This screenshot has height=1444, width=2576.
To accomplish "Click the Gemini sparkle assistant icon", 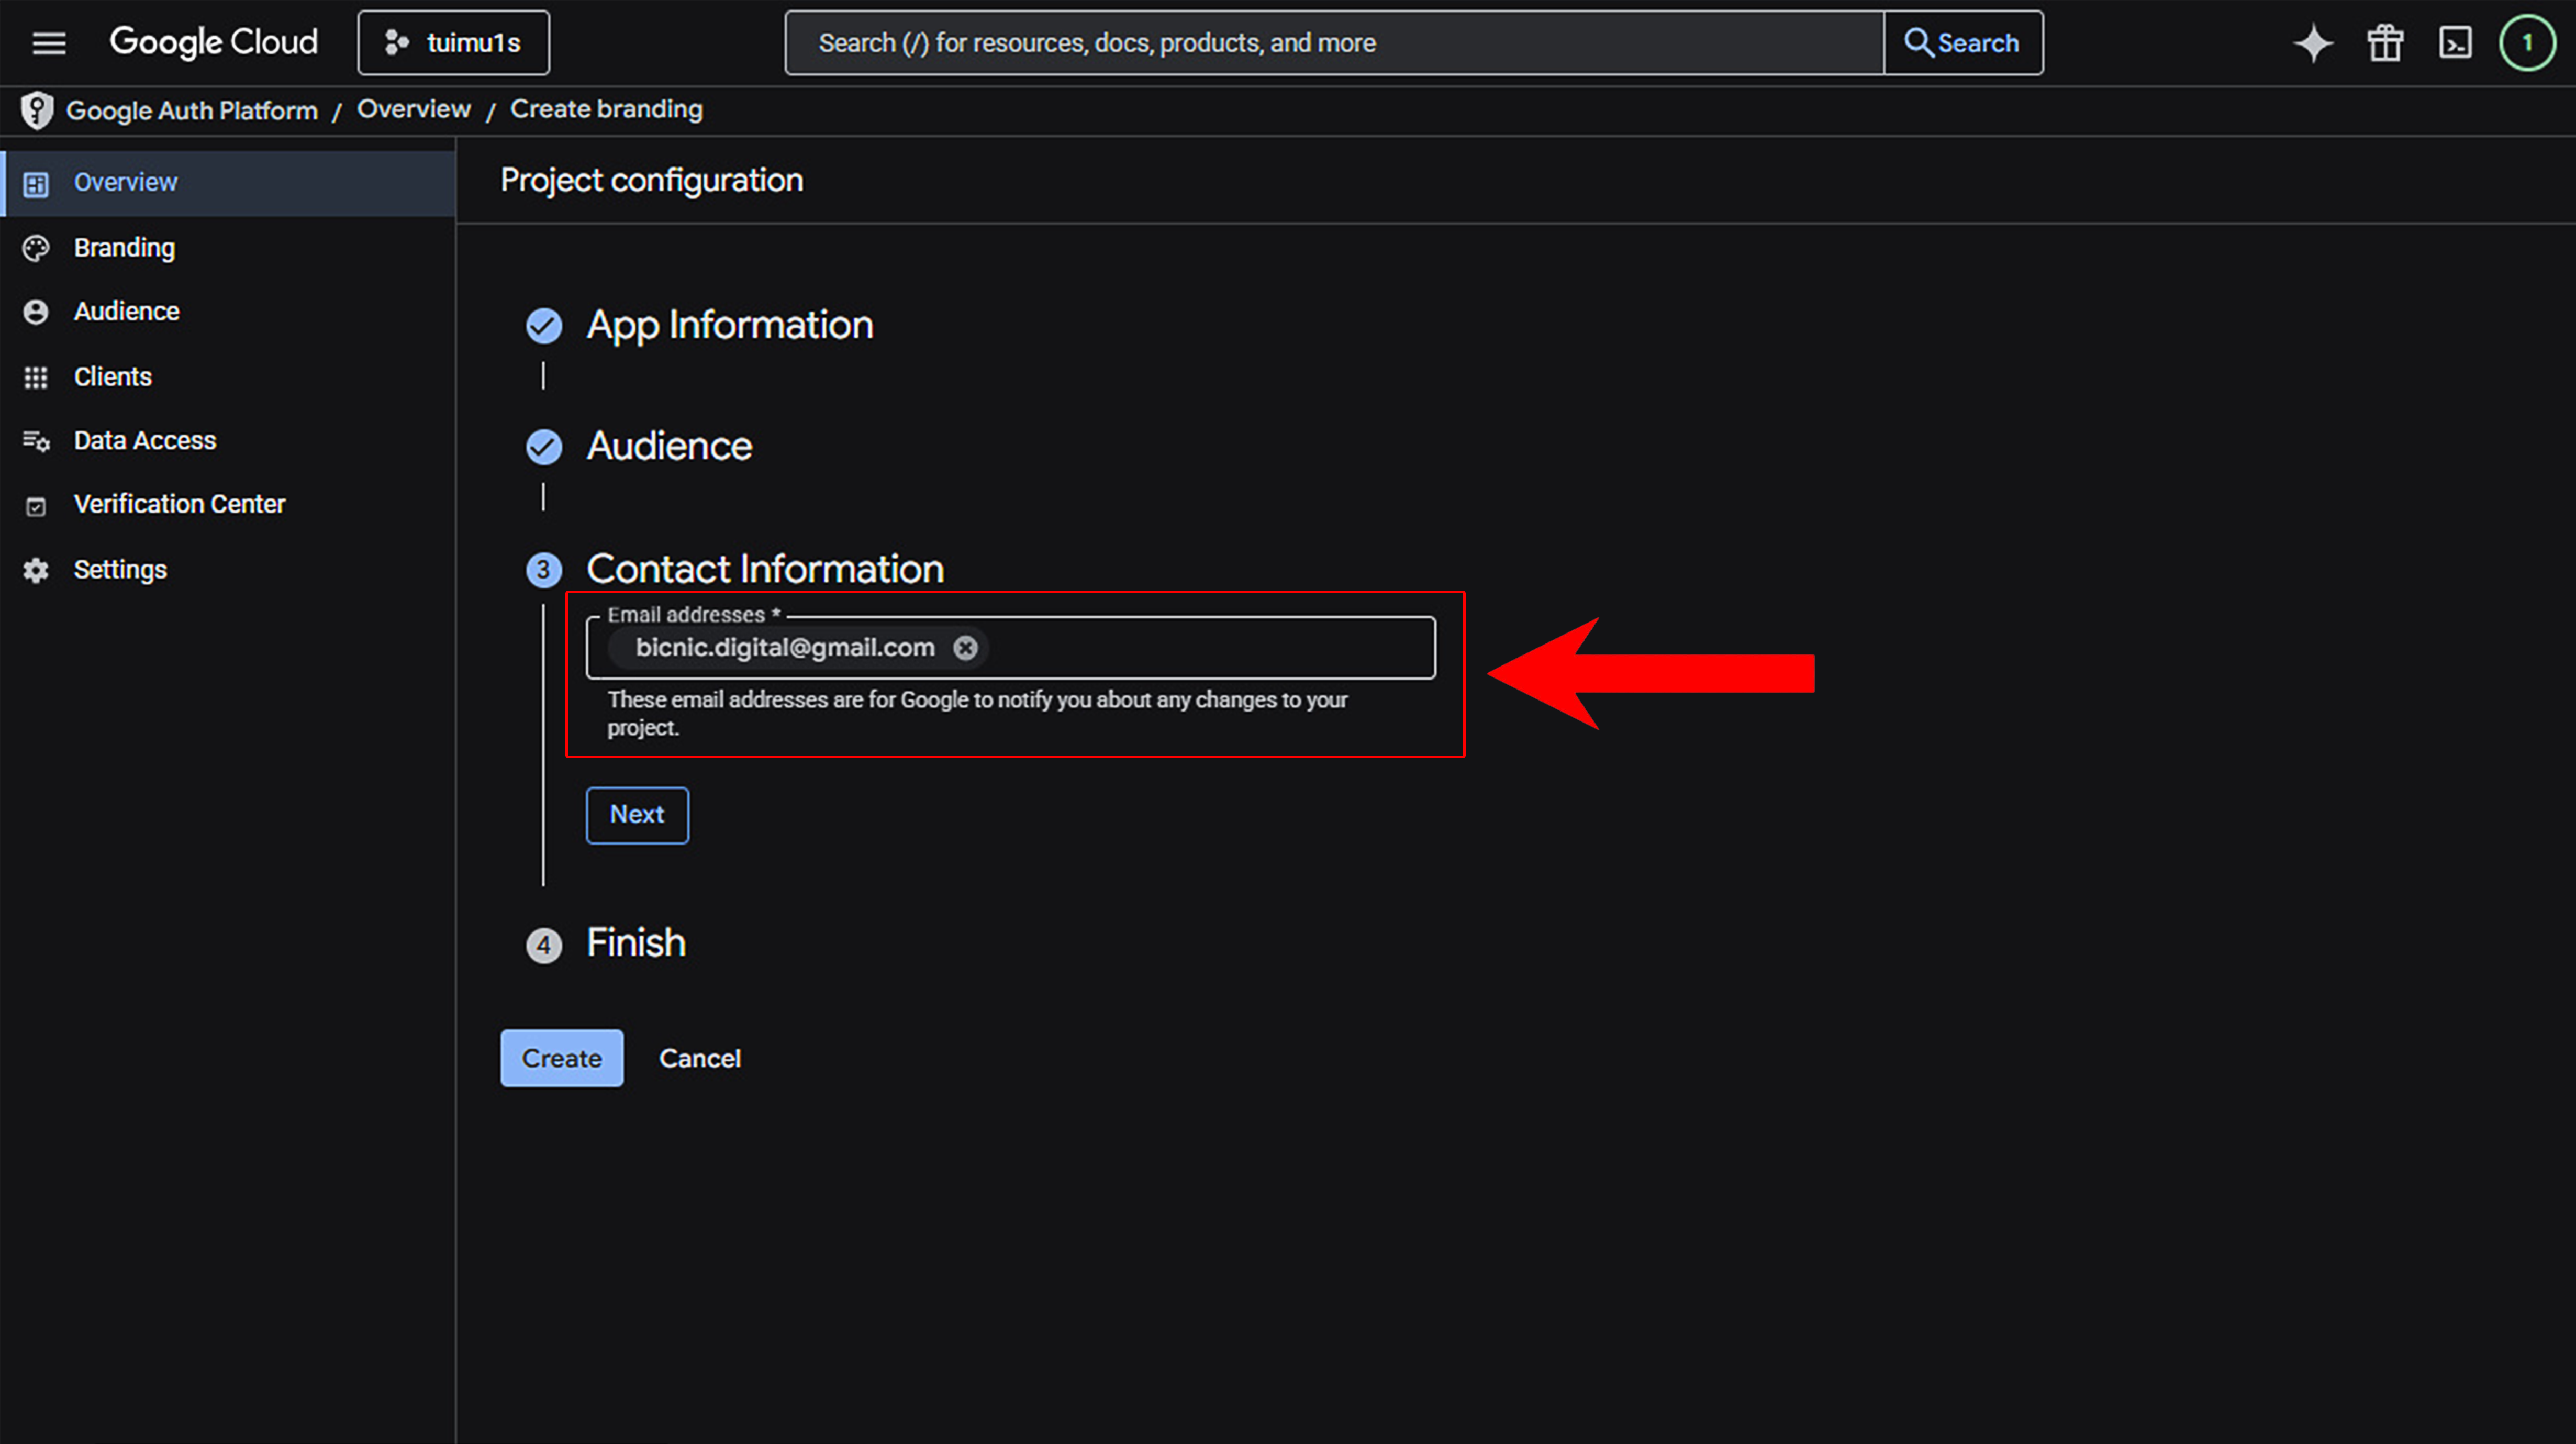I will click(2312, 43).
